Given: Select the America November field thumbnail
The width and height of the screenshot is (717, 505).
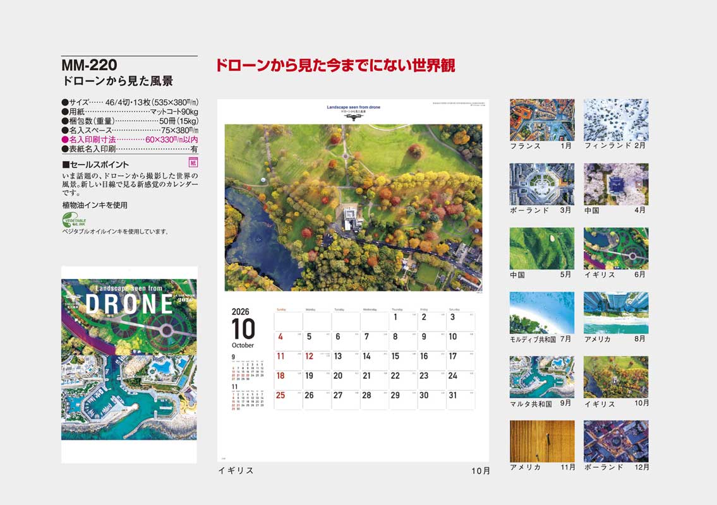Looking at the screenshot, I should pyautogui.click(x=542, y=441).
